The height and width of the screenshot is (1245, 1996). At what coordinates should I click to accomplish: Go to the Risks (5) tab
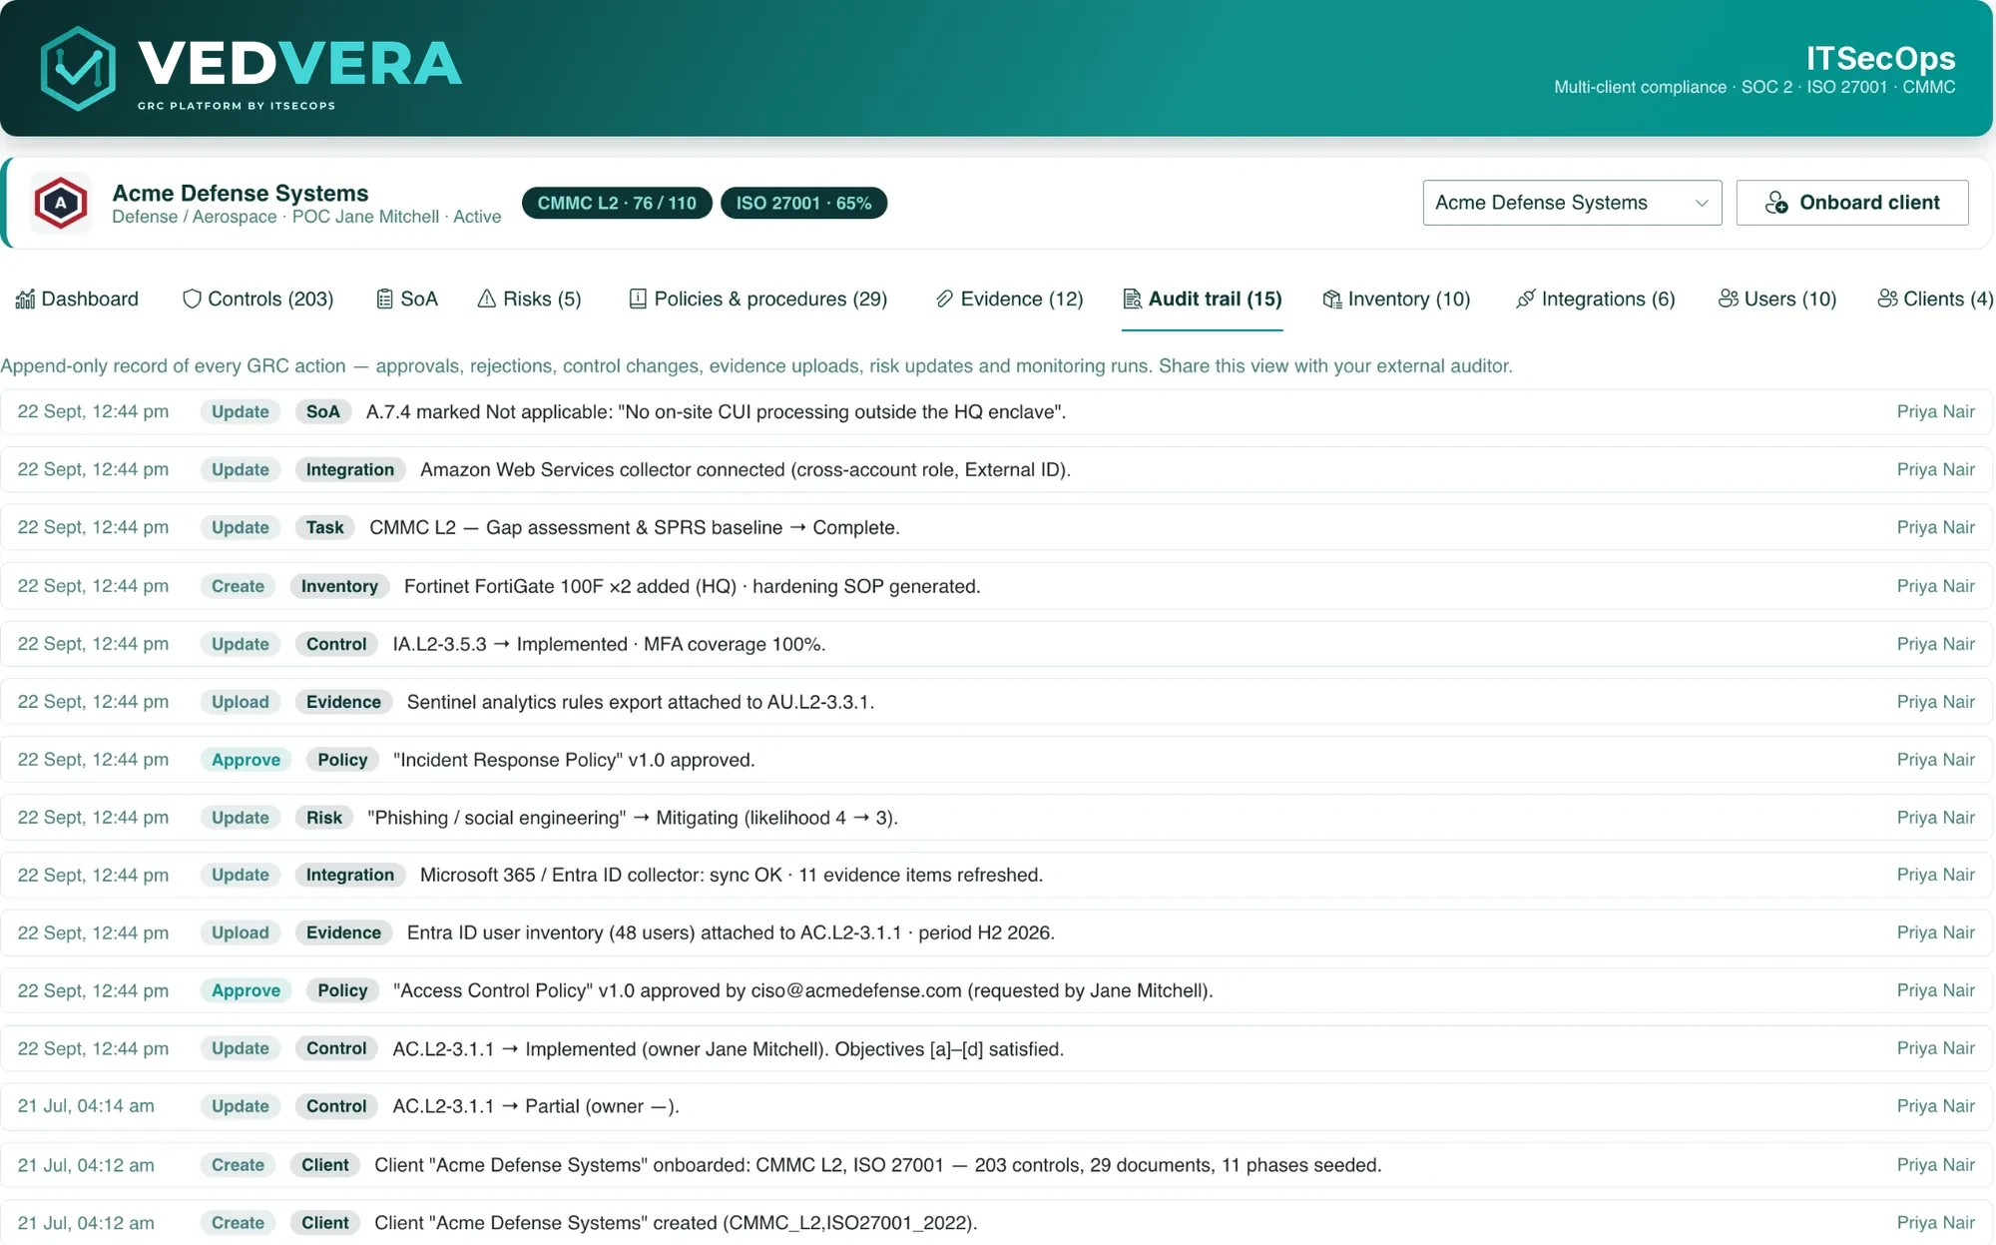[529, 299]
